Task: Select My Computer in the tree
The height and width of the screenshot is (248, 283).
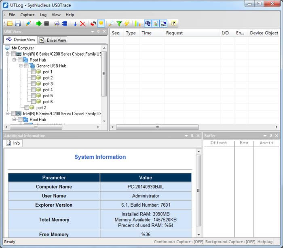Action: pyautogui.click(x=23, y=48)
